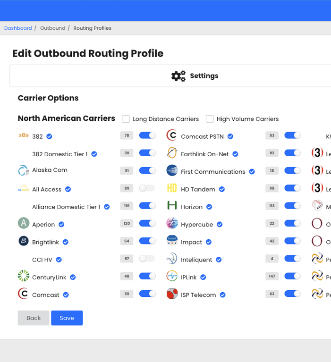The image size is (331, 362).
Task: Turn off the HD Tandem toggle
Action: pos(293,188)
